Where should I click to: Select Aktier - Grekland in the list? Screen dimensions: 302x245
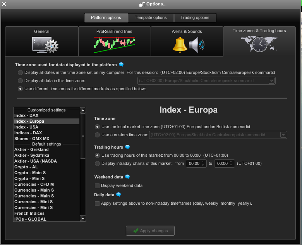[x=46, y=149]
